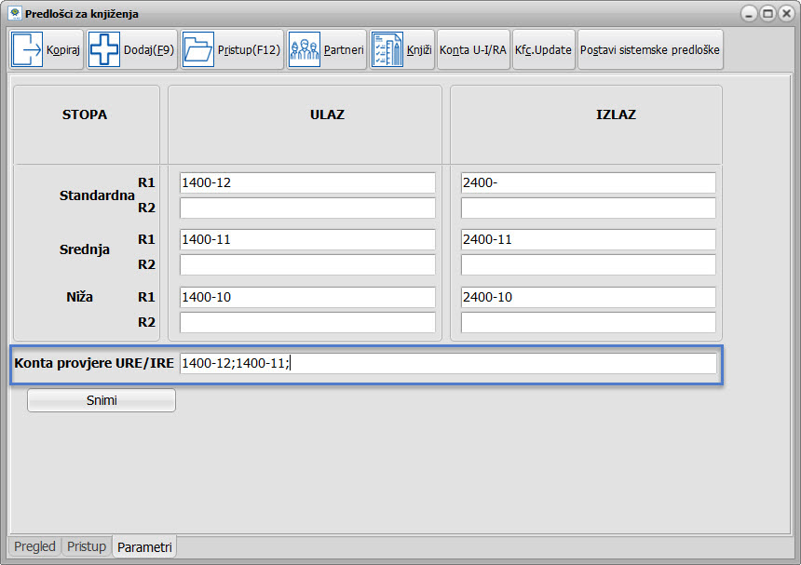Click Srednja R1 IZLAZ field 2400-11
The width and height of the screenshot is (801, 565).
pyautogui.click(x=588, y=239)
